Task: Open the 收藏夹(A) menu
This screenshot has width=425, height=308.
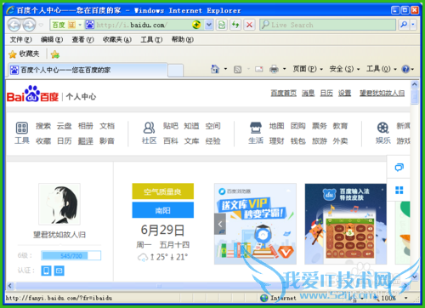Action: pos(117,39)
